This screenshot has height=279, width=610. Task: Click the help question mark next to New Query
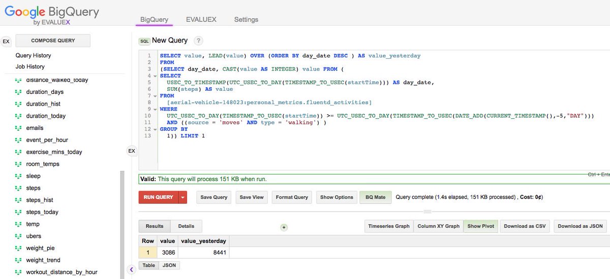(198, 41)
